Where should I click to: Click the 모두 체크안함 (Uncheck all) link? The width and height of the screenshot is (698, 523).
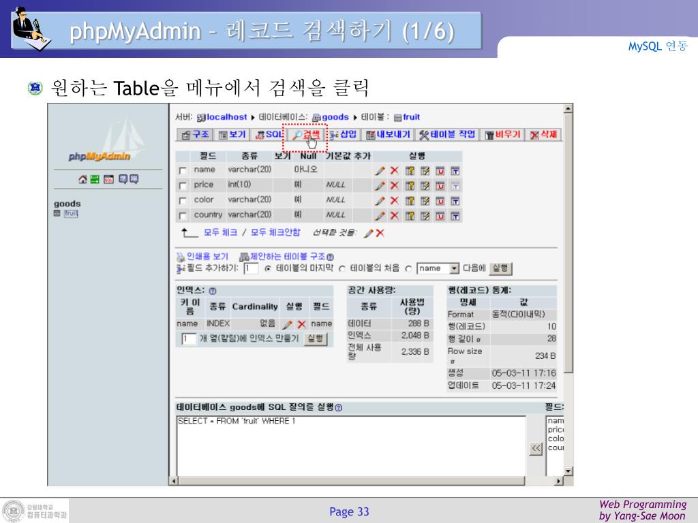[x=275, y=233]
